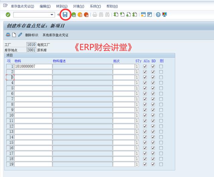Open the Help question mark icon
This screenshot has height=177, width=214.
(x=158, y=14)
